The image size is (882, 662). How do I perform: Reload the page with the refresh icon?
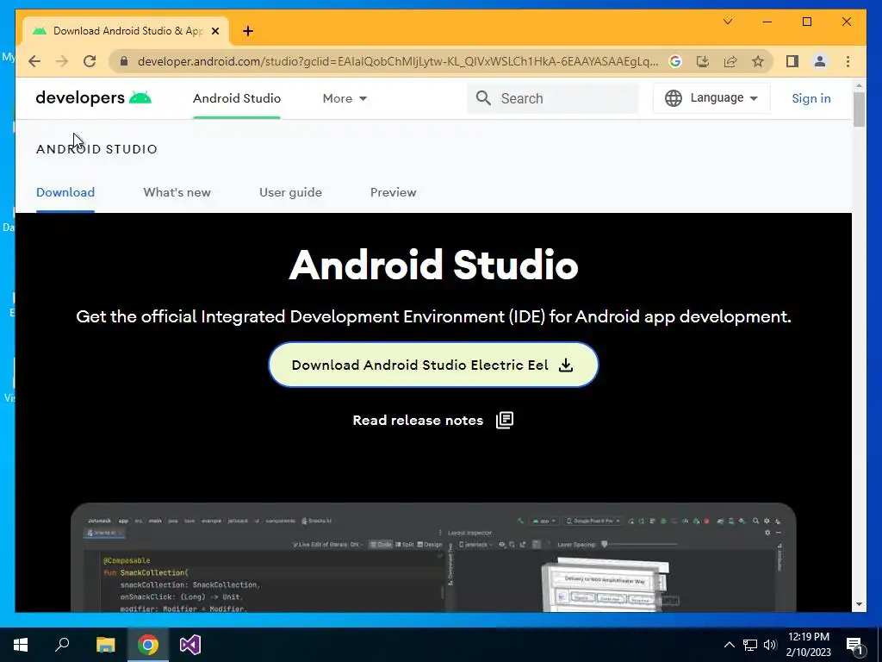[x=90, y=61]
